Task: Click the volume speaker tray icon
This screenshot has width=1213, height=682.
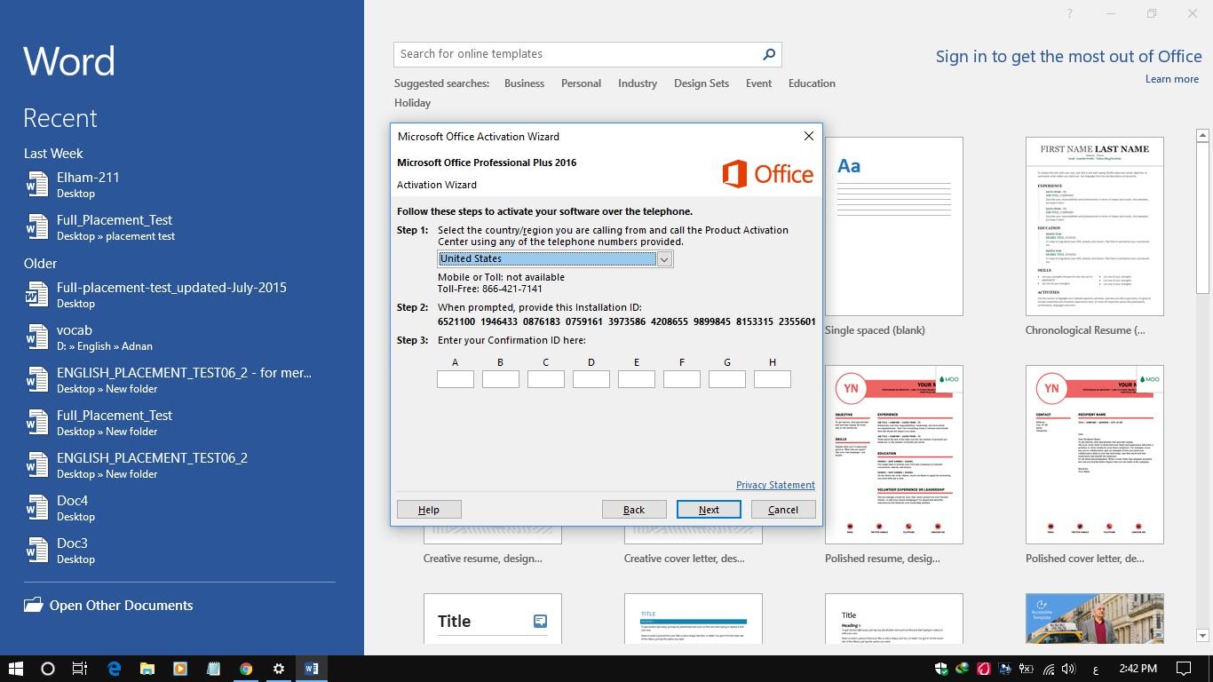Action: (x=1069, y=669)
